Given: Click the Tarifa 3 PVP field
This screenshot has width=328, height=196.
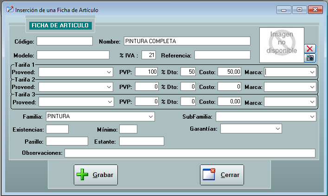Looking at the screenshot, I should coord(147,101).
